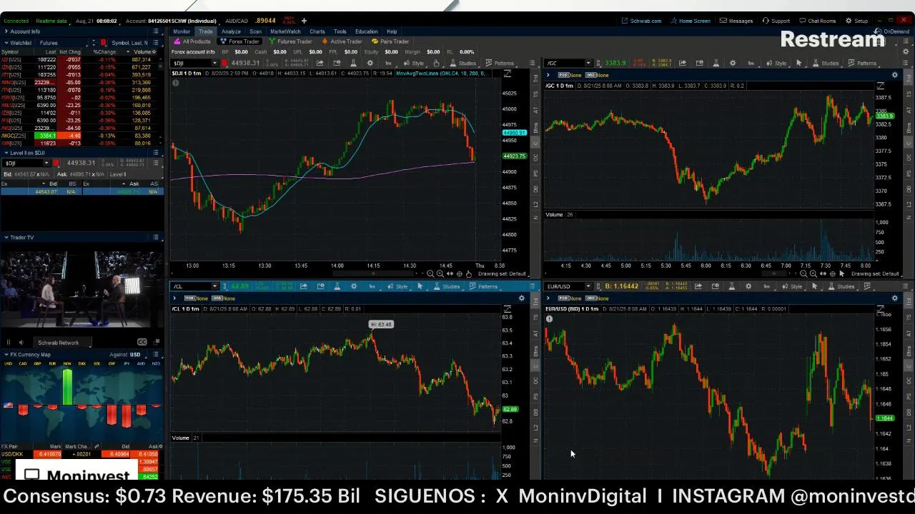915x514 pixels.
Task: Open the /CL chart symbol dropdown
Action: 214,286
